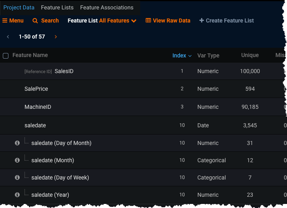Click info icon beside saledate (Day of Week)
Viewport: 287px width, 208px height.
coord(17,177)
